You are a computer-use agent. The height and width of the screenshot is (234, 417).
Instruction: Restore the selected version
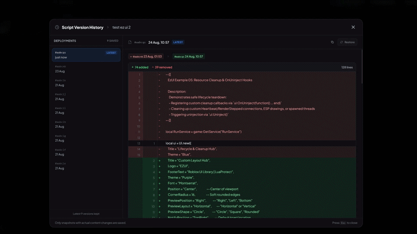tap(347, 42)
